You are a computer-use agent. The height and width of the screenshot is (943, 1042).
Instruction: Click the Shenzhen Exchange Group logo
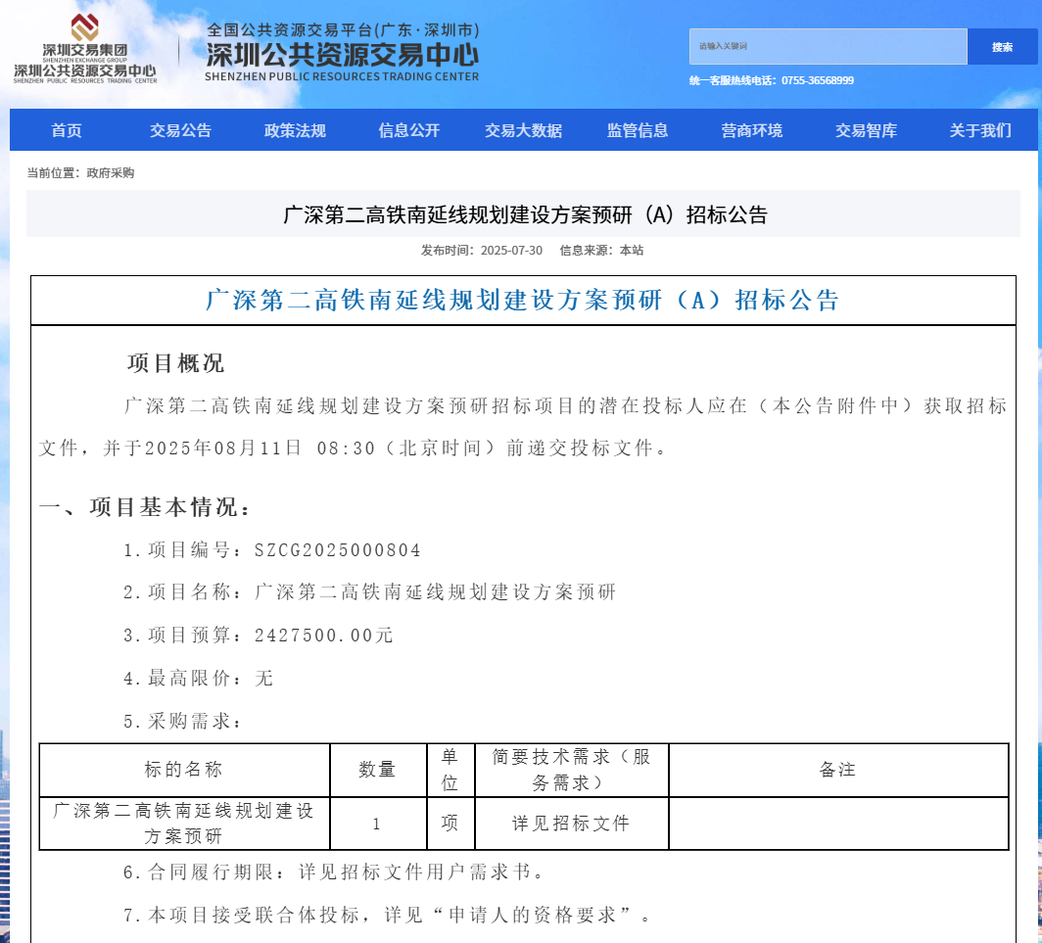[85, 49]
